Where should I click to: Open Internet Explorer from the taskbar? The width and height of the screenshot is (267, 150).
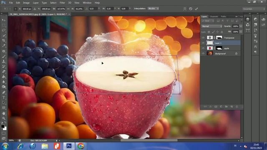[x=20, y=146]
